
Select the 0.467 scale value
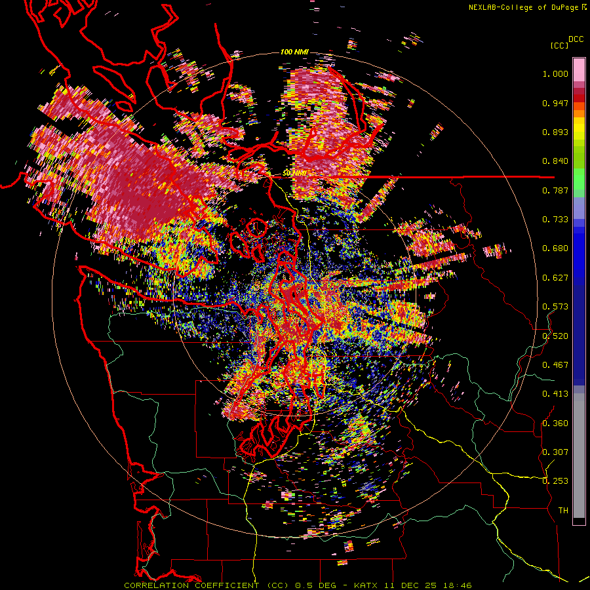pyautogui.click(x=555, y=365)
